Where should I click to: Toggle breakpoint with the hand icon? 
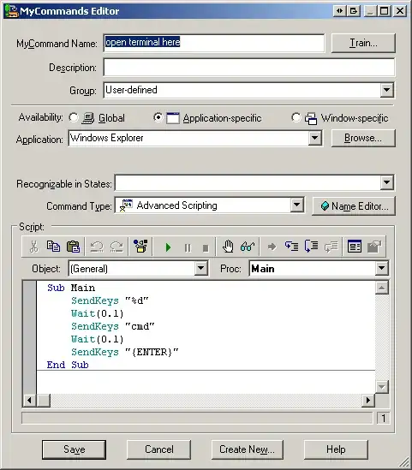pos(228,247)
